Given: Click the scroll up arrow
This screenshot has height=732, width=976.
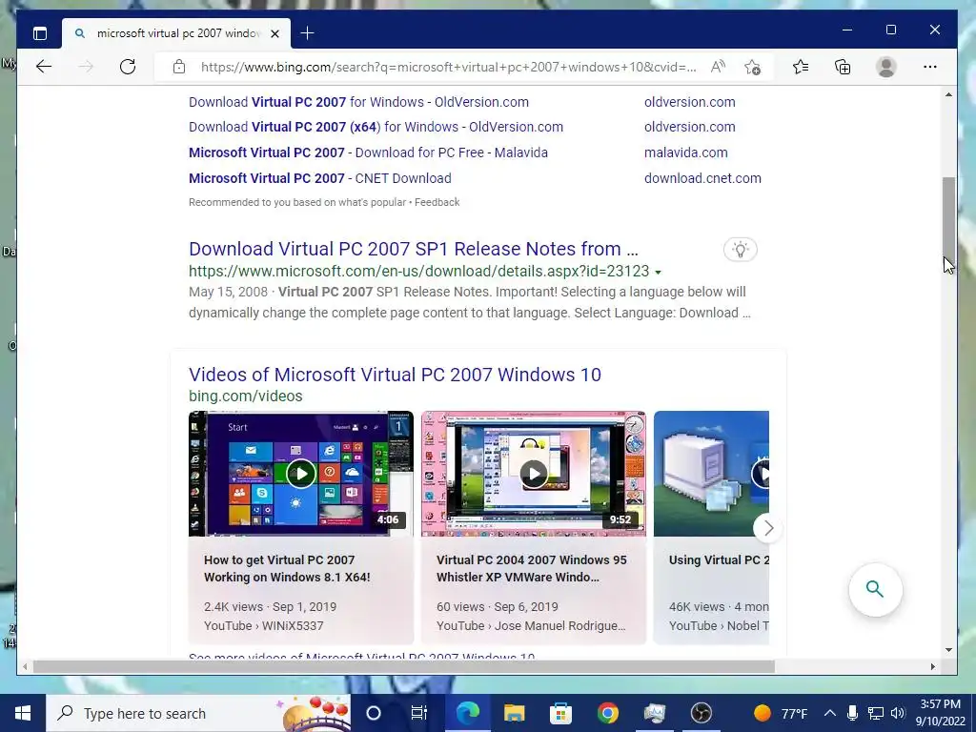Looking at the screenshot, I should pyautogui.click(x=948, y=94).
